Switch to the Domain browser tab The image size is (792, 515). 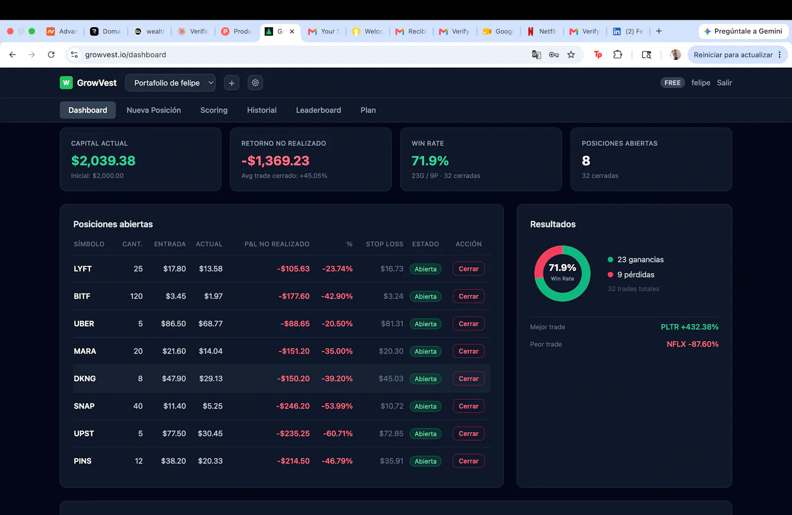pos(106,31)
